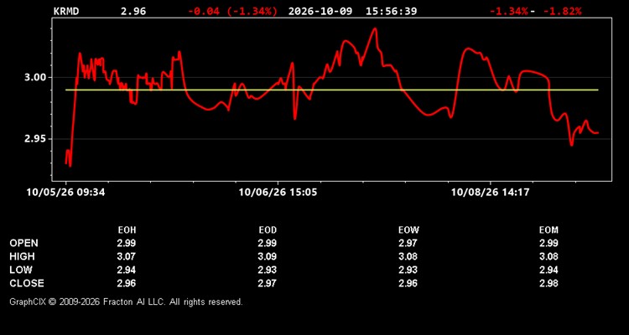
Task: Click the EOH low value 2.94
Action: point(127,270)
